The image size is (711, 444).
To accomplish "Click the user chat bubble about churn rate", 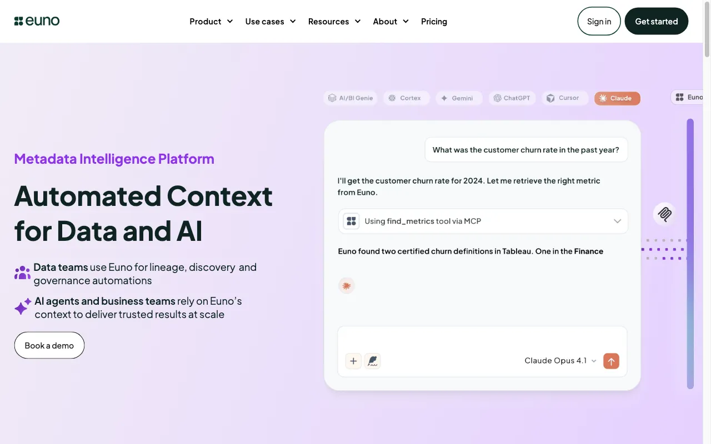I will (526, 150).
